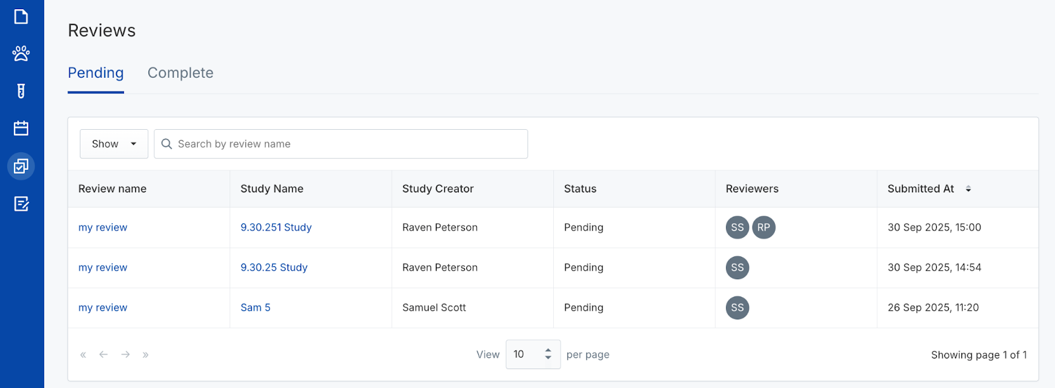Open the calendar icon in sidebar
Viewport: 1055px width, 388px height.
(21, 128)
